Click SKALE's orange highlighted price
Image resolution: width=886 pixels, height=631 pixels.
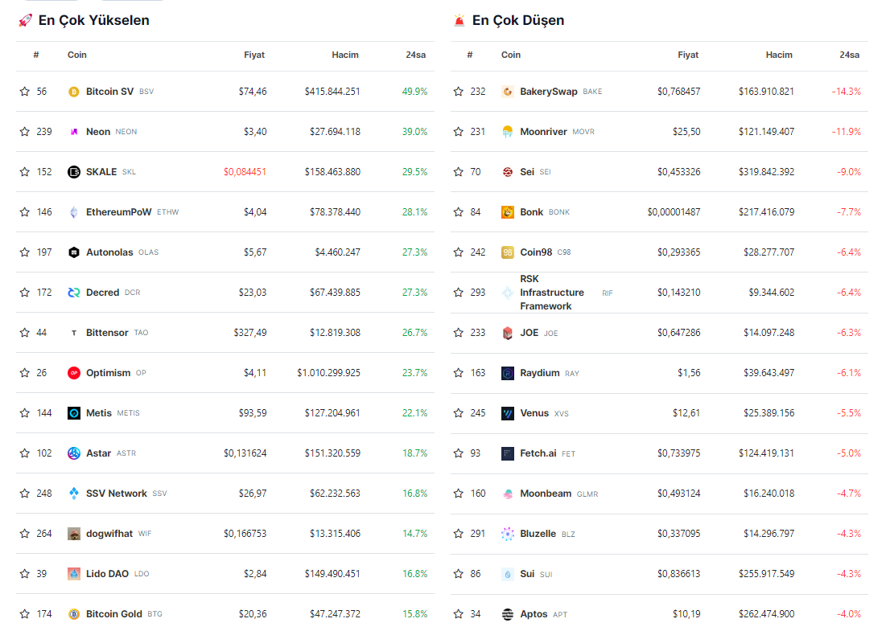[x=245, y=172]
